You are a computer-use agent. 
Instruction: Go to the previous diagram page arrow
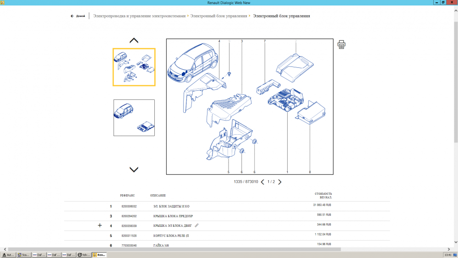pos(262,182)
